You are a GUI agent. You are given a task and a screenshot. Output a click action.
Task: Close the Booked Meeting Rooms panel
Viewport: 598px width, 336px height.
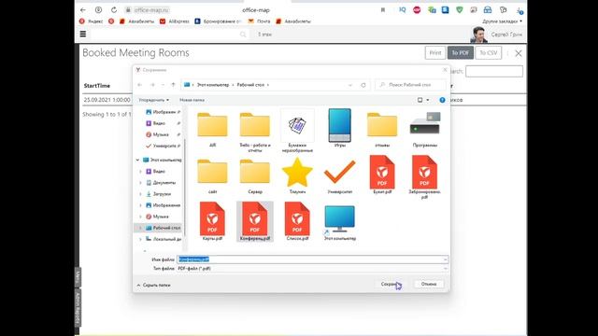(x=519, y=53)
